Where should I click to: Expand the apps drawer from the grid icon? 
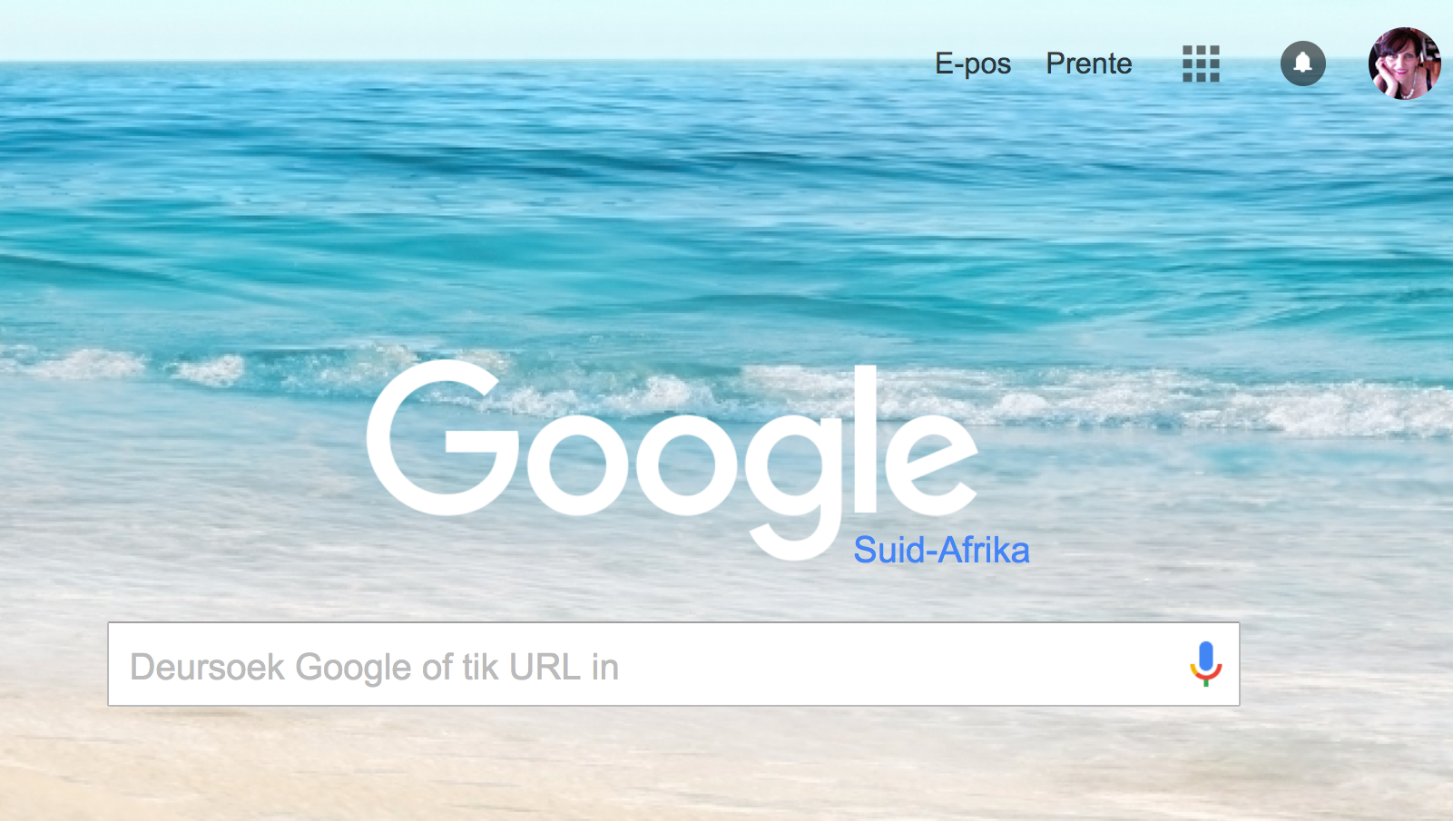(x=1201, y=64)
